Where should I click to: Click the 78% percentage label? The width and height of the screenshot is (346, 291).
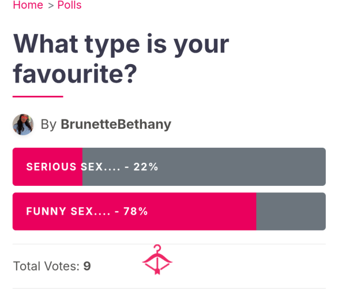click(136, 211)
